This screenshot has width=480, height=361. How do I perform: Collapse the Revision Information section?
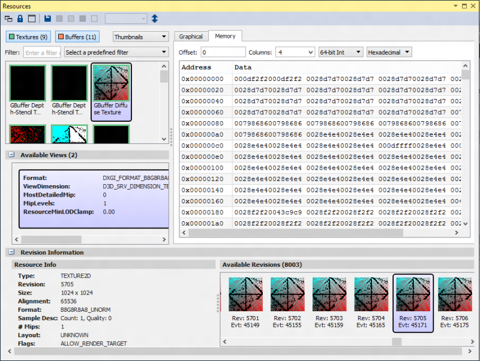pos(11,252)
